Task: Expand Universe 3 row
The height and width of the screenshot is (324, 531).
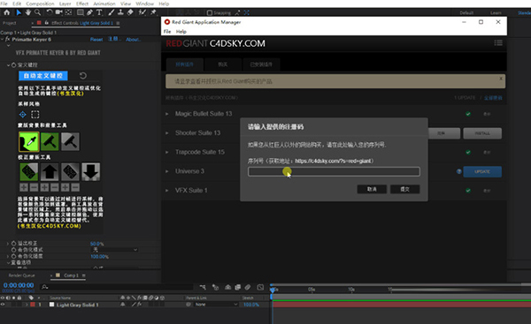Action: pyautogui.click(x=167, y=171)
